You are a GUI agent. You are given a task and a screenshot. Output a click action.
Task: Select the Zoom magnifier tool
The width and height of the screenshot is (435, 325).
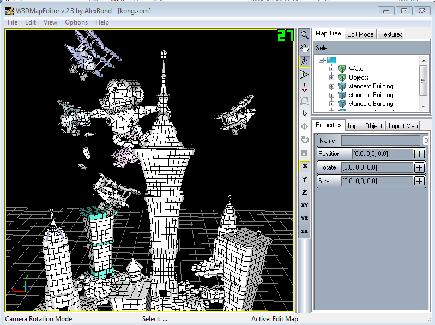305,35
